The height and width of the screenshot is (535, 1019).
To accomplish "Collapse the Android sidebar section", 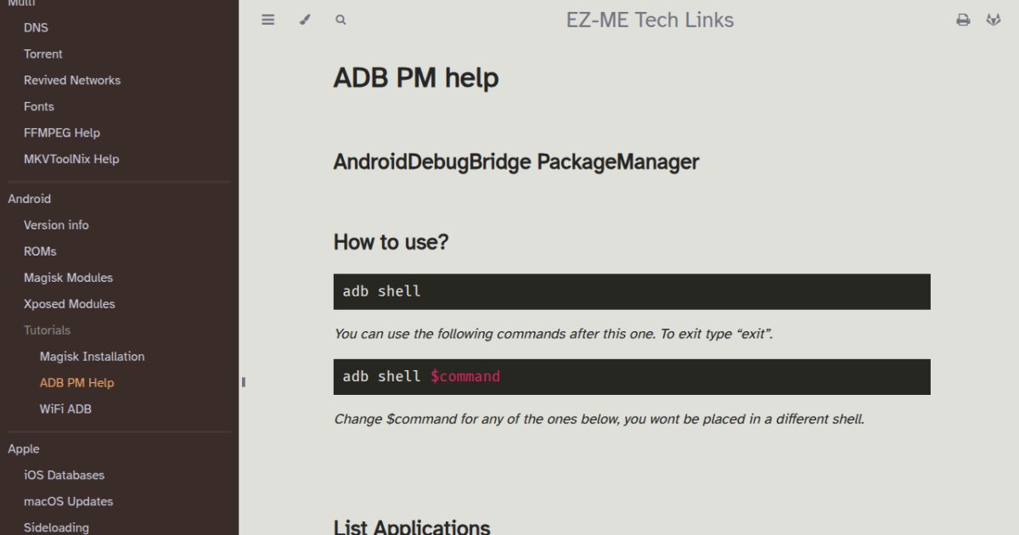I will [30, 199].
